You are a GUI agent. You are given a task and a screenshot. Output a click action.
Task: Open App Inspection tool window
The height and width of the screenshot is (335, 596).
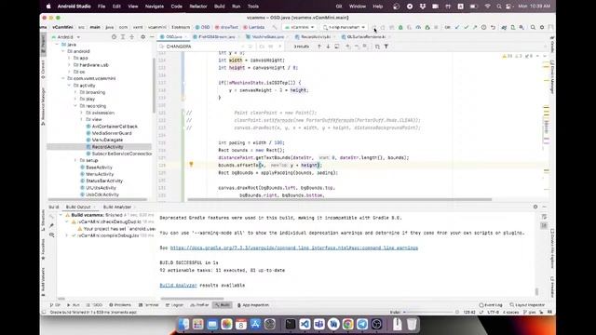tap(252, 305)
